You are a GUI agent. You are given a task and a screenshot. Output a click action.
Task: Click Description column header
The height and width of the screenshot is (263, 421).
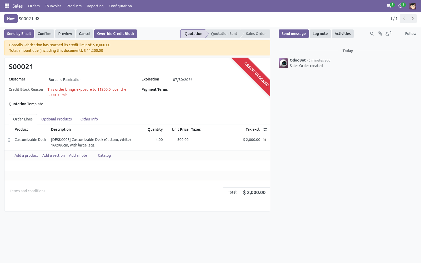click(61, 129)
